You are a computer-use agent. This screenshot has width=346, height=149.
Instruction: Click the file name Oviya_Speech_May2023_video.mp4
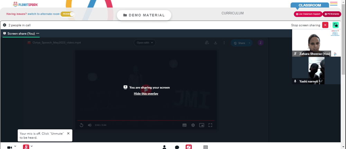(x=57, y=43)
